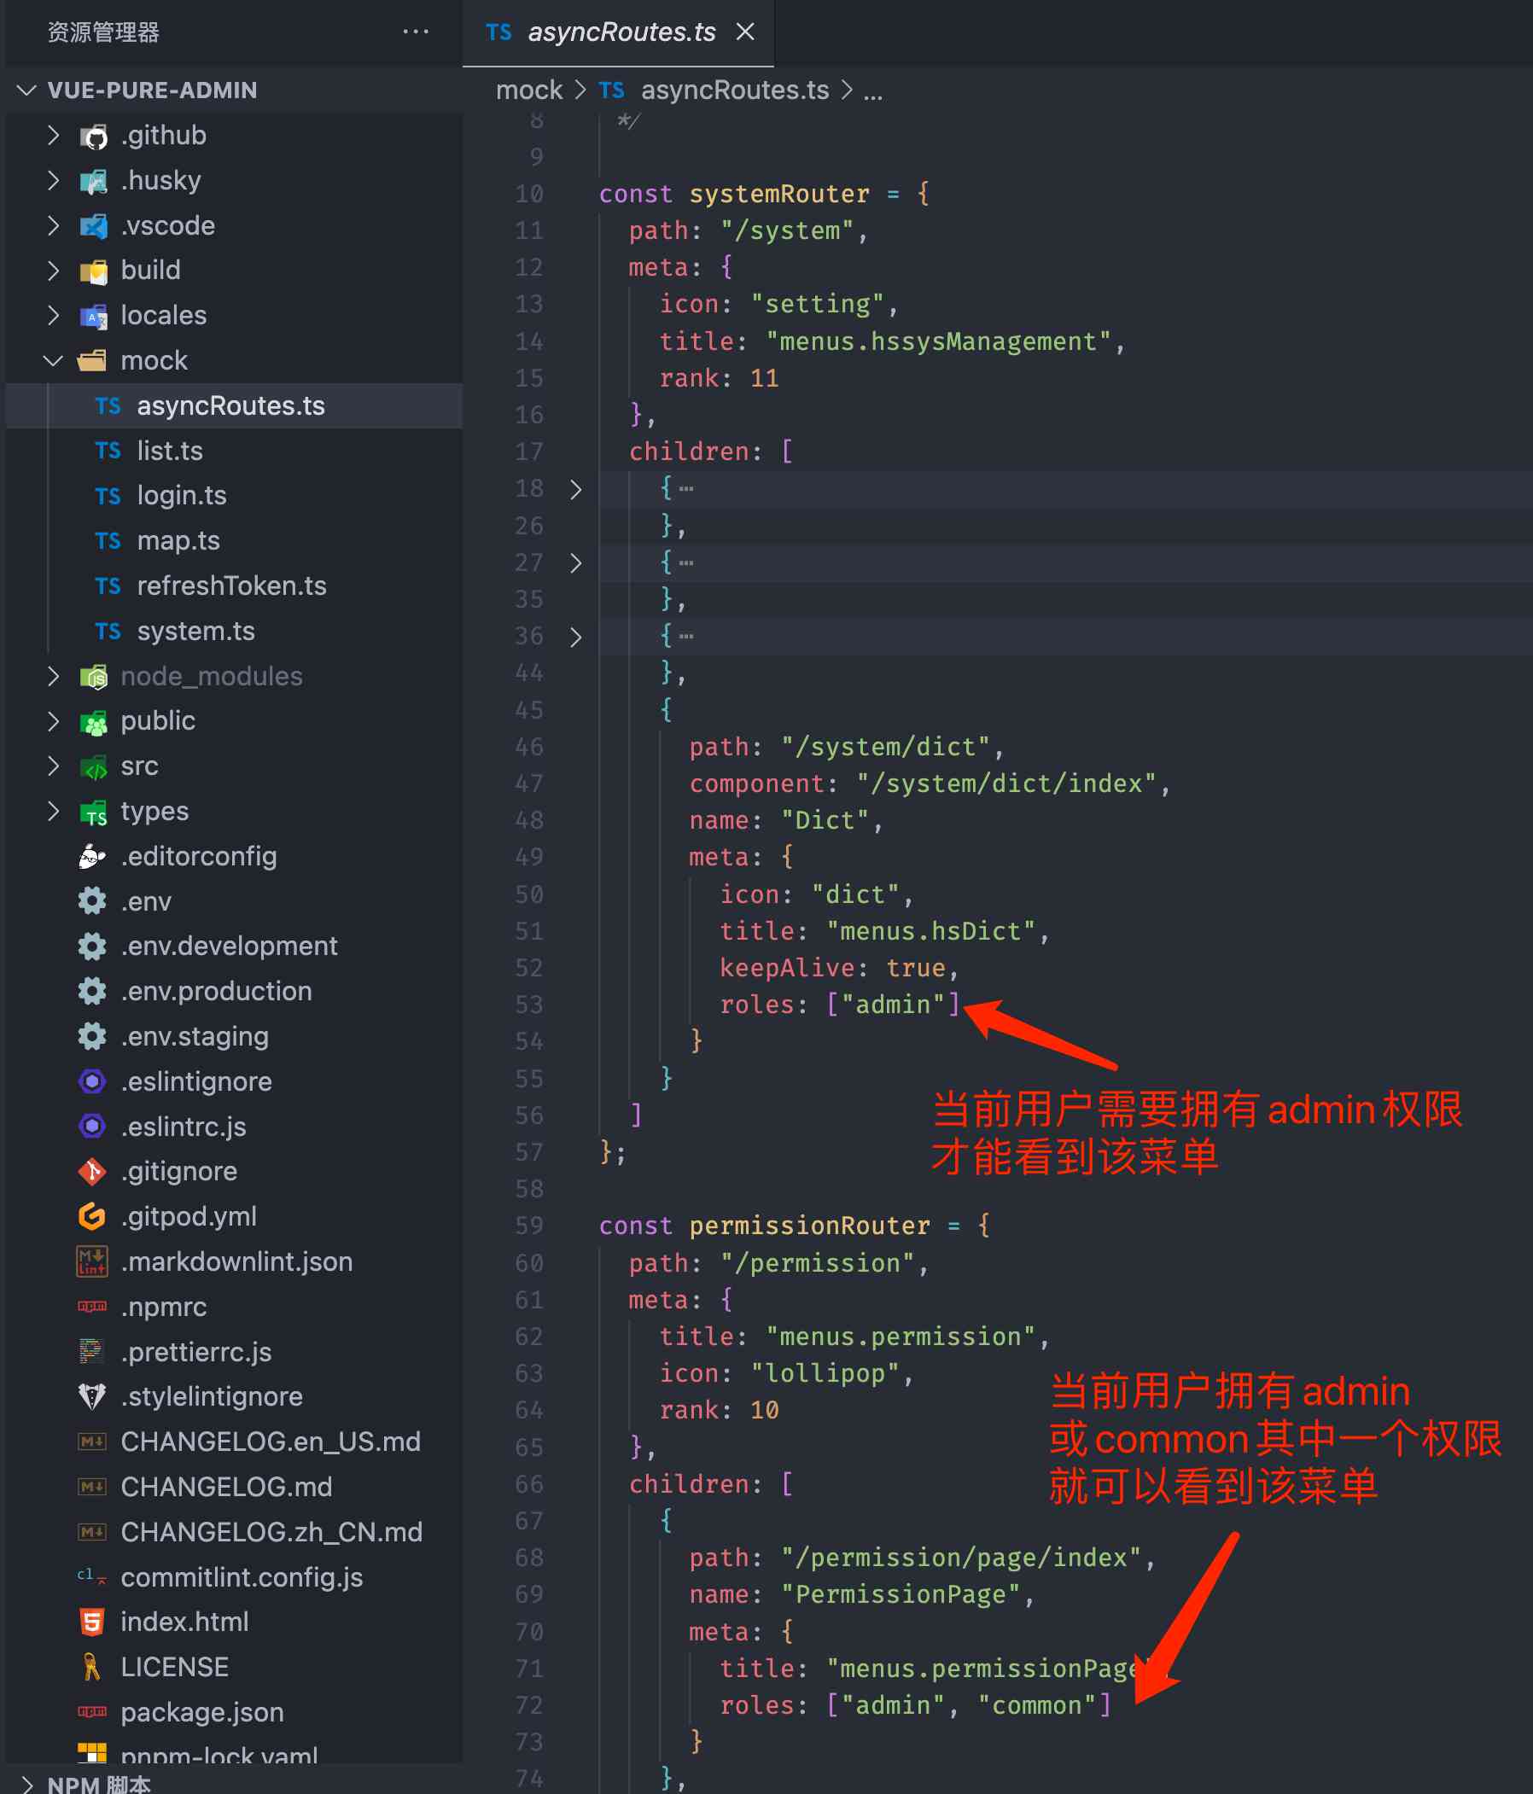Collapse the VUE-PURE-ADMIN project root
The height and width of the screenshot is (1794, 1533).
coord(26,90)
